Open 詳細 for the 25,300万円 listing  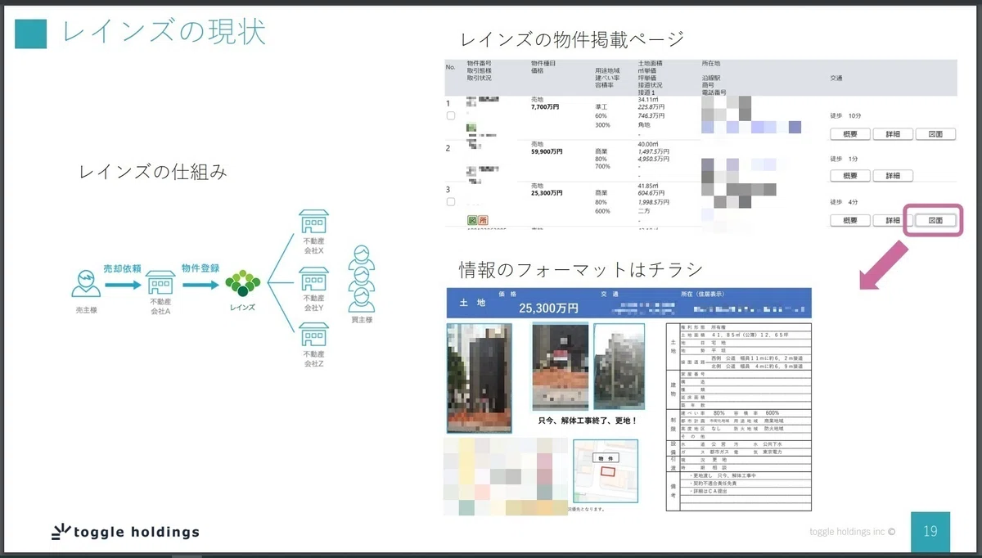(892, 220)
